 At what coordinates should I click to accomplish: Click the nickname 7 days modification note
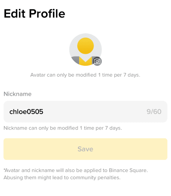click(x=63, y=128)
